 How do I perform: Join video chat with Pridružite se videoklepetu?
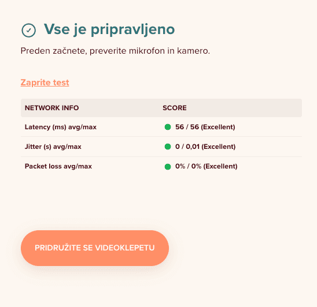95,248
